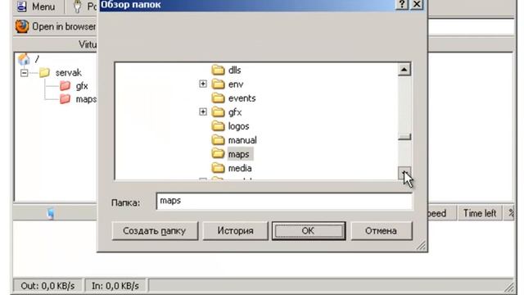This screenshot has height=295, width=524.
Task: Open the Menu button in the toolbar
Action: tap(36, 7)
